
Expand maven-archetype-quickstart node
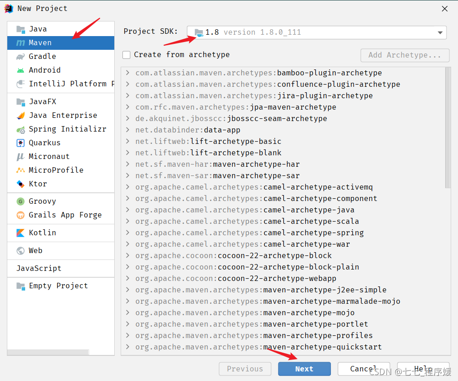128,347
